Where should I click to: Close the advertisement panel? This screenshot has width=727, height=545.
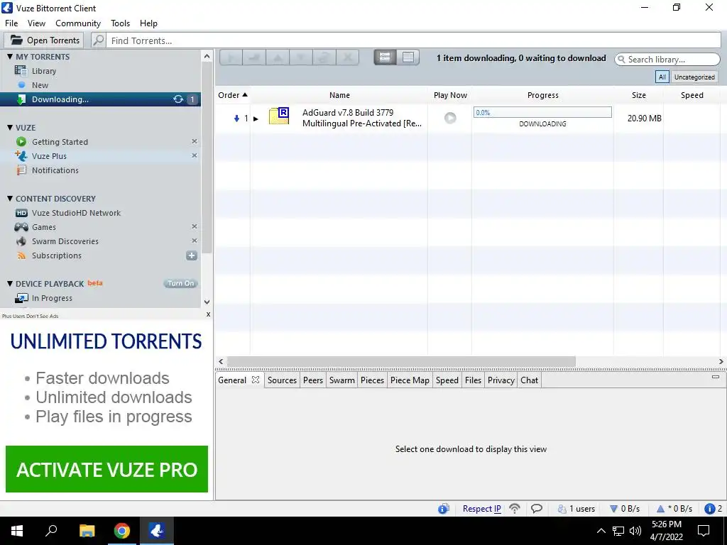tap(208, 314)
